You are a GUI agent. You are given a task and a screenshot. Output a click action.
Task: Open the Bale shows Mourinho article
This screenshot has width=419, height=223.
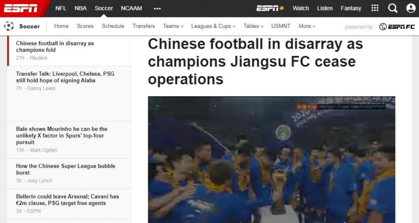(x=62, y=135)
